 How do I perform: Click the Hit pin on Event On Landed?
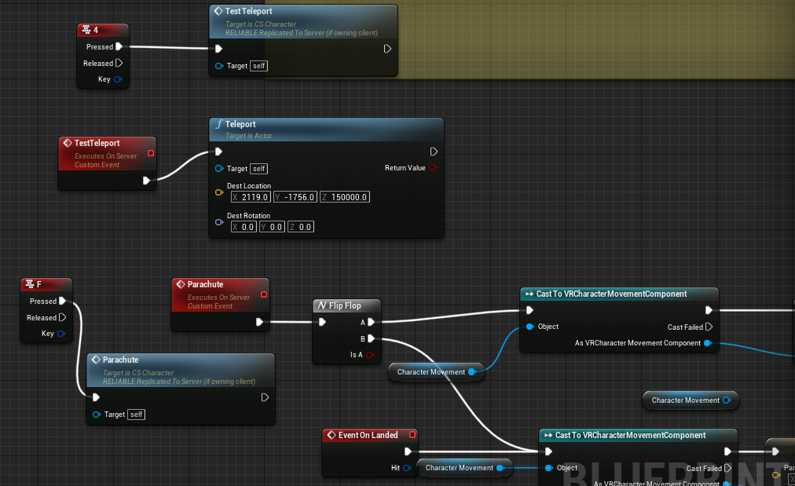coord(407,468)
